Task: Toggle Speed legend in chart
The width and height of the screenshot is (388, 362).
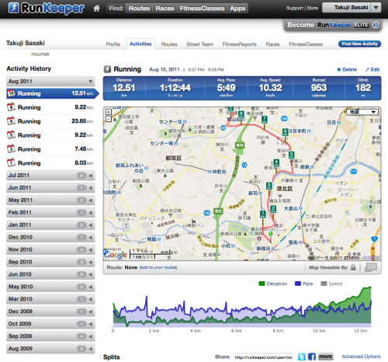Action: click(331, 284)
